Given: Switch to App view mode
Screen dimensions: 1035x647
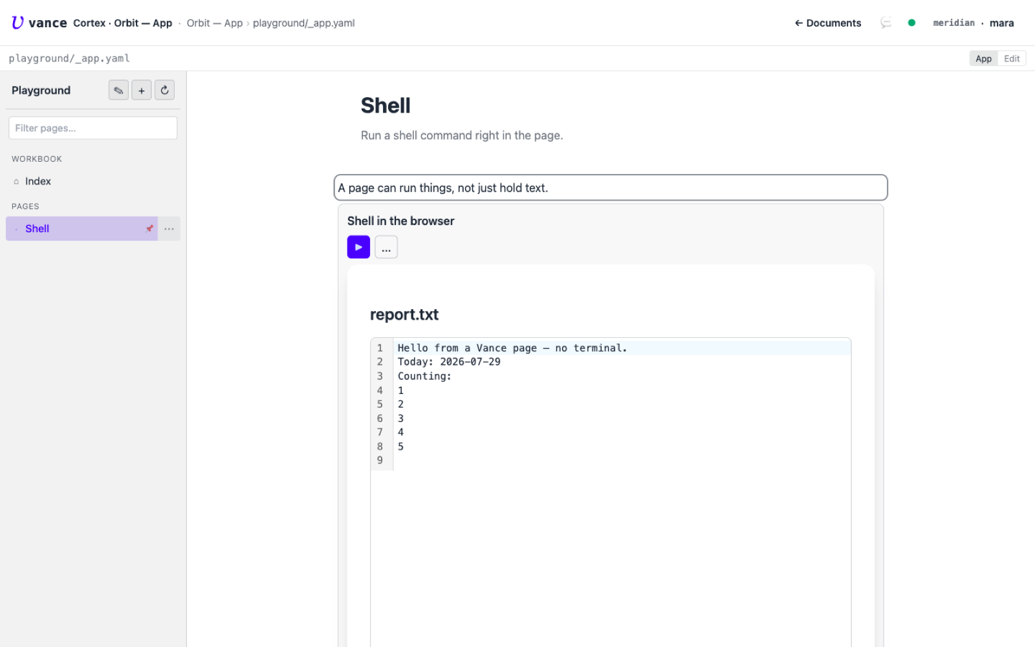Looking at the screenshot, I should tap(983, 58).
